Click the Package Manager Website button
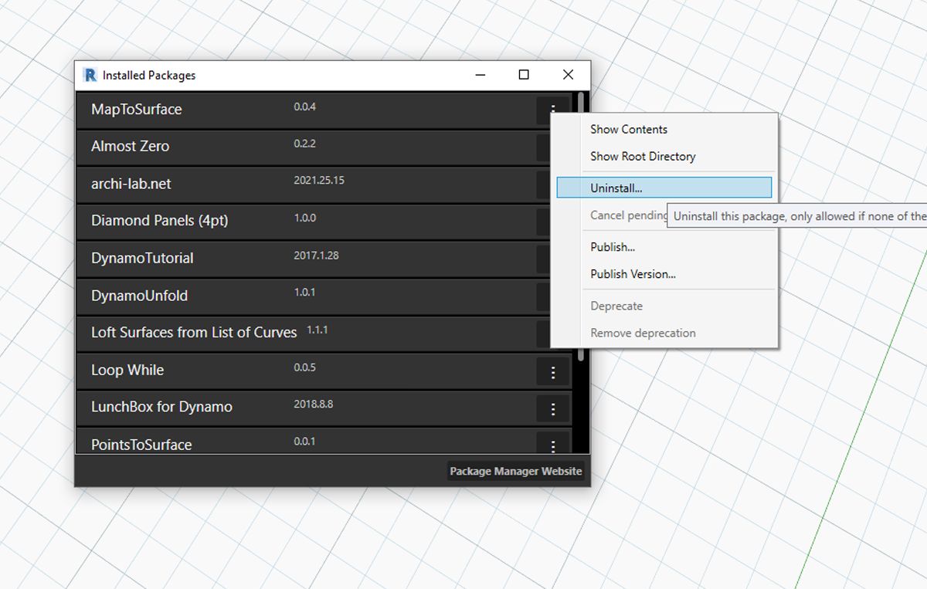927x589 pixels. (515, 471)
